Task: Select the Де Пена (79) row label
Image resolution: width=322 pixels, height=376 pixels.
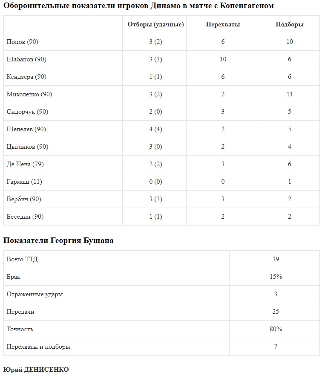Action: point(25,164)
